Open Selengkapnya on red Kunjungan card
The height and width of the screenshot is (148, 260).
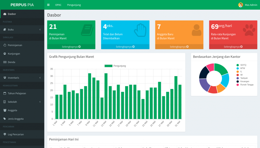233,47
